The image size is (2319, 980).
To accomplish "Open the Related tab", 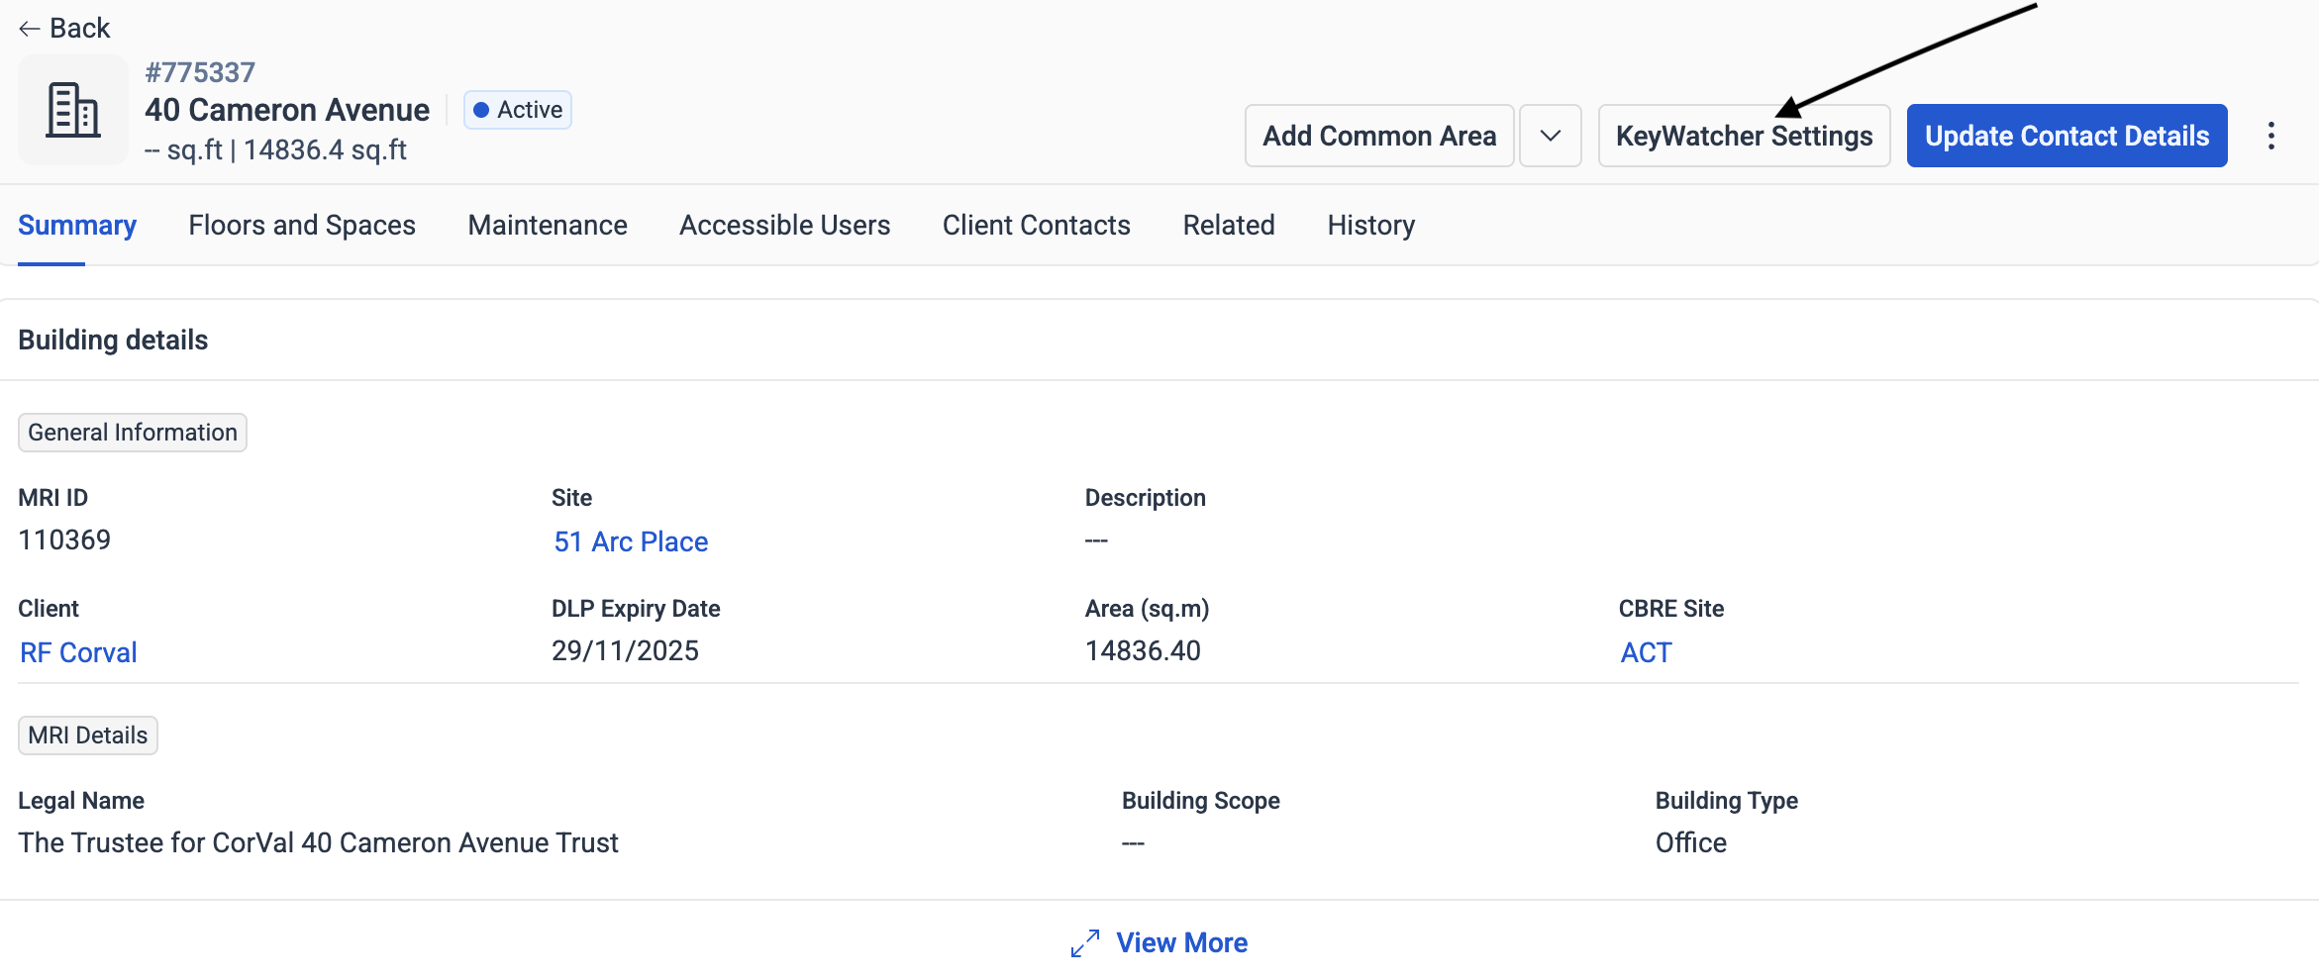I will pyautogui.click(x=1228, y=226).
